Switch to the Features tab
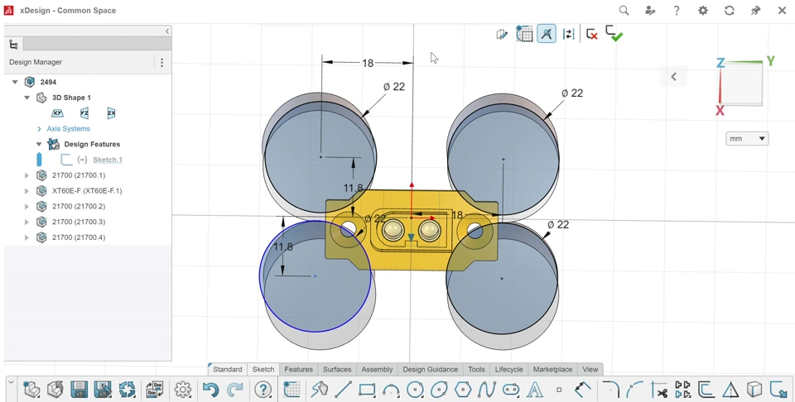The image size is (795, 402). tap(298, 370)
